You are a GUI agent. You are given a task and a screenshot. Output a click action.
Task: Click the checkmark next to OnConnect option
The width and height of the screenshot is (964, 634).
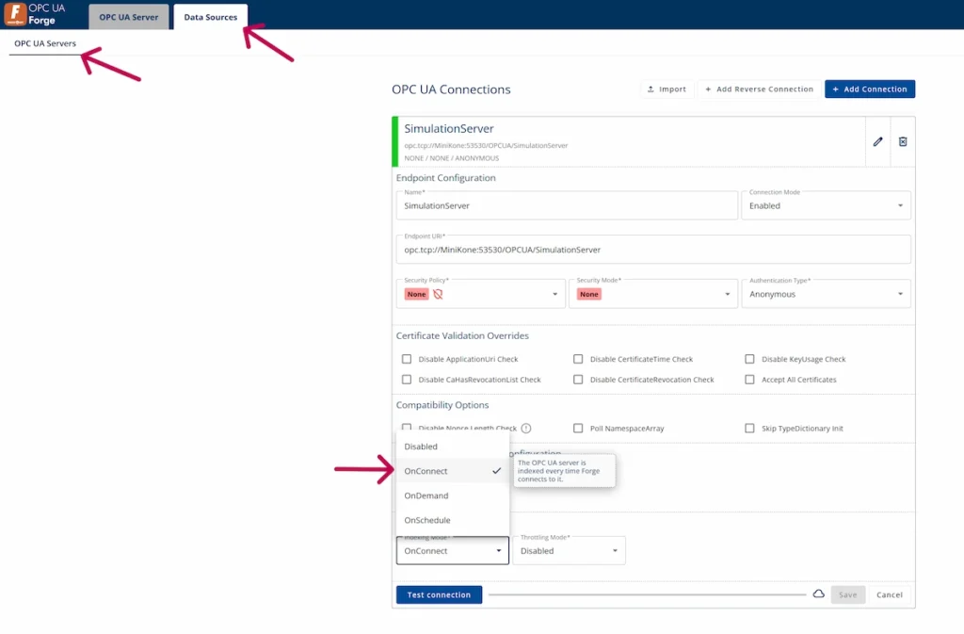(x=497, y=471)
